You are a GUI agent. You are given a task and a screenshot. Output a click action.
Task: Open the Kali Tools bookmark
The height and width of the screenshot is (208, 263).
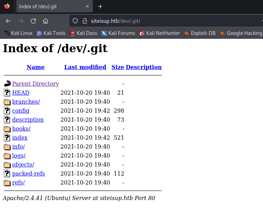(x=51, y=33)
